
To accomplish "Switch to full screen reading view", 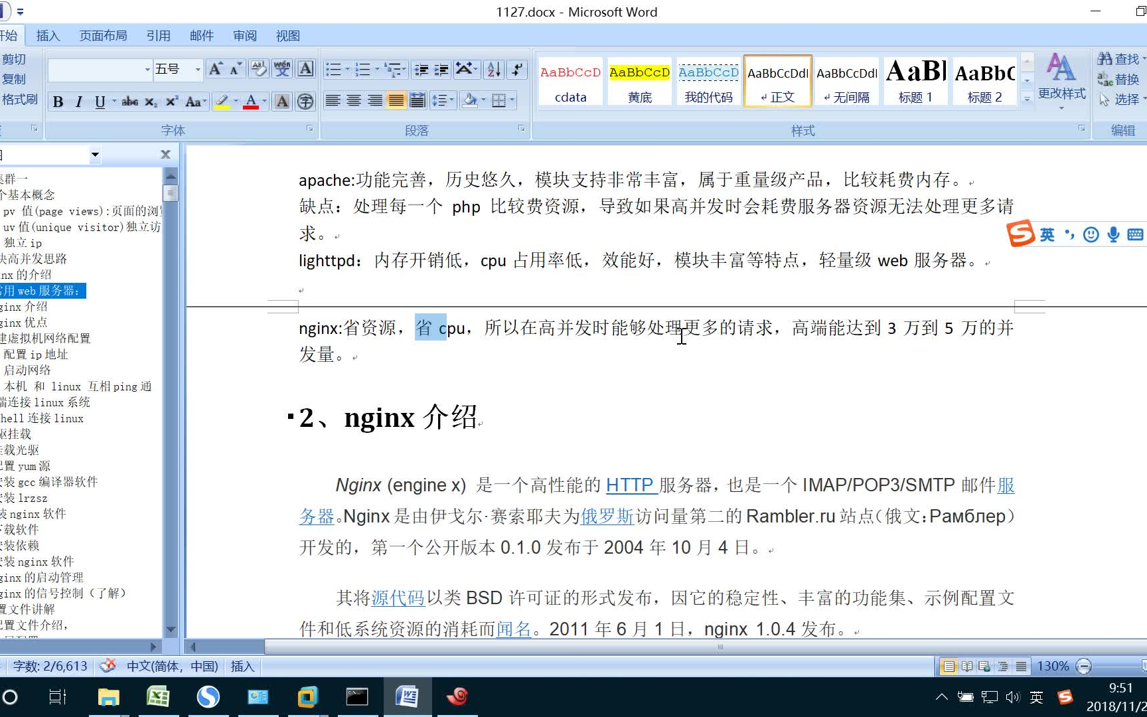I will coord(967,666).
